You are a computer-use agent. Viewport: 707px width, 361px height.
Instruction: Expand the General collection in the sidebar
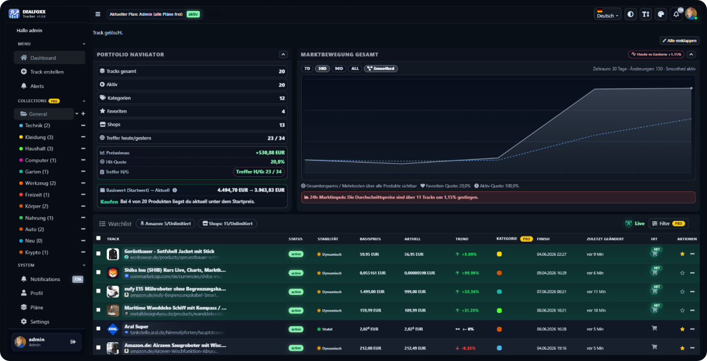76,114
